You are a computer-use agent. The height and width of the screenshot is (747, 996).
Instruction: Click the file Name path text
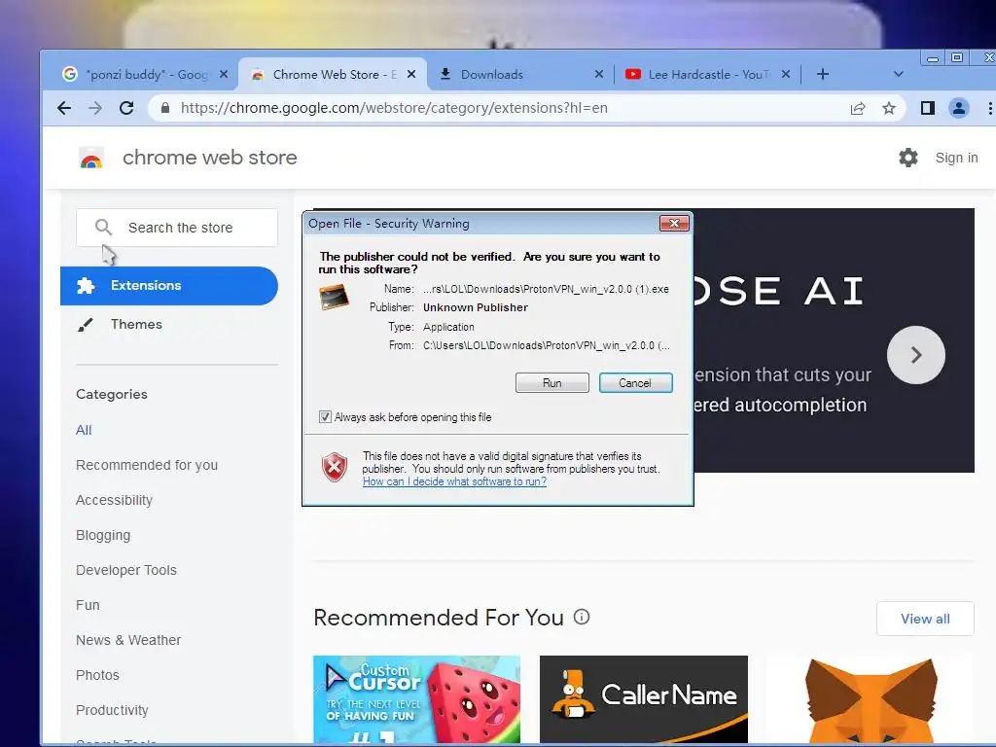[x=547, y=289]
